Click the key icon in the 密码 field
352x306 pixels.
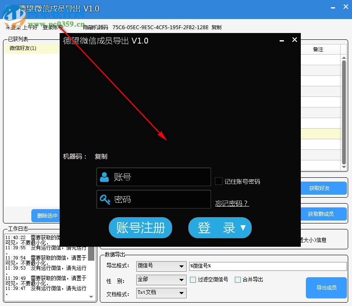(x=104, y=199)
